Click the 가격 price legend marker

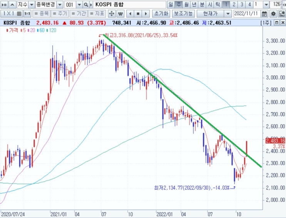click(x=12, y=30)
